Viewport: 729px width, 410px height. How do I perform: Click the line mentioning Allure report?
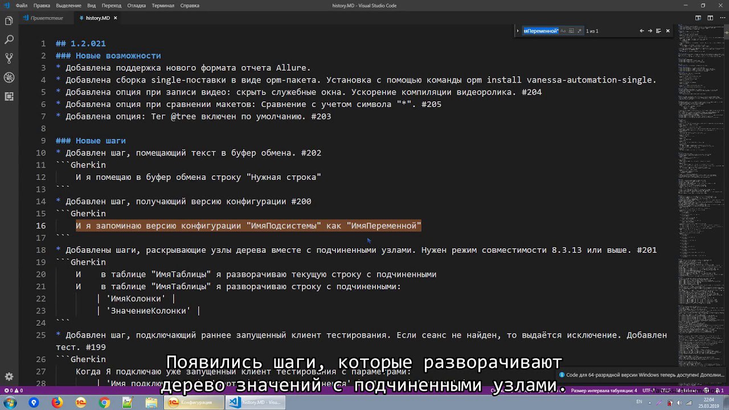point(183,68)
